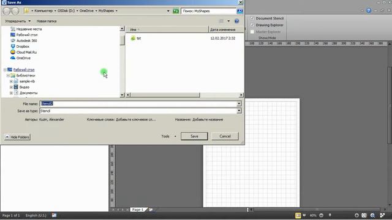Image resolution: width=392 pixels, height=220 pixels.
Task: Click the macro recording icon in status bar
Action: click(x=55, y=215)
